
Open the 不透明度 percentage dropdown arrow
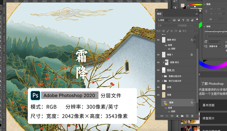click(196, 25)
